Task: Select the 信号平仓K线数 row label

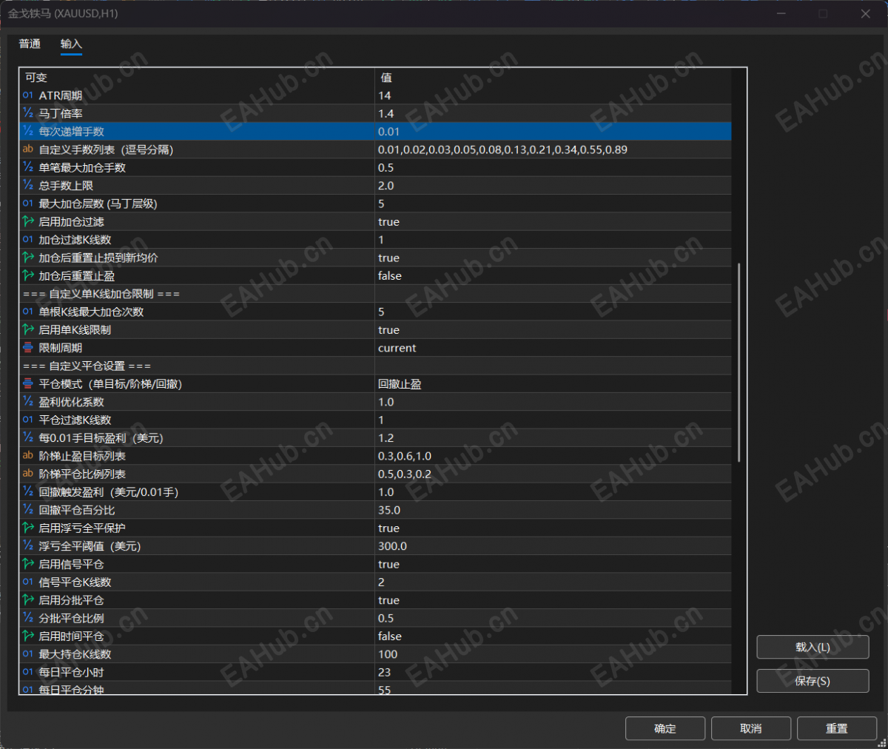Action: tap(75, 582)
